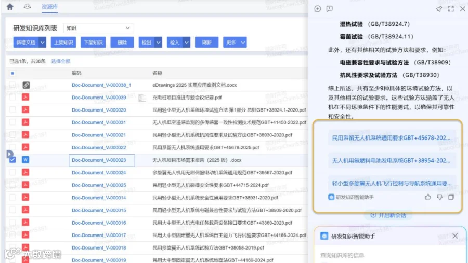Image resolution: width=468 pixels, height=263 pixels.
Task: Open the 更多 dropdown menu
Action: click(235, 43)
